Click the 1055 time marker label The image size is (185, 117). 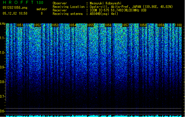(91, 25)
